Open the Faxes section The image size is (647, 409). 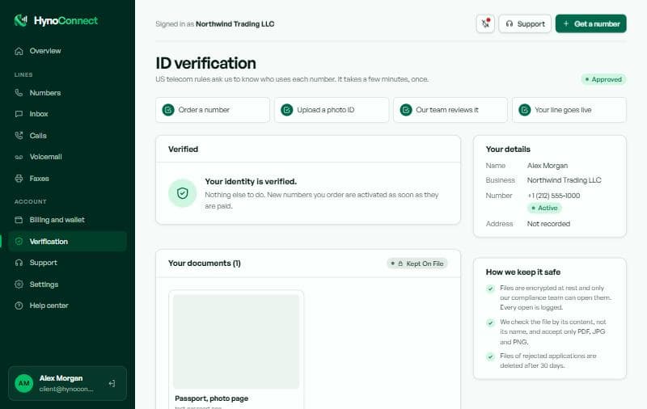pos(67,179)
